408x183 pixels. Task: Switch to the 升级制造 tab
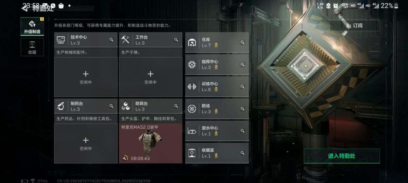tap(32, 27)
